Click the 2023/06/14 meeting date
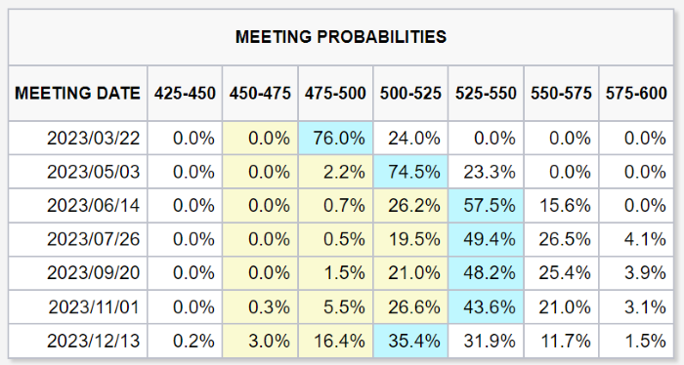 click(94, 206)
